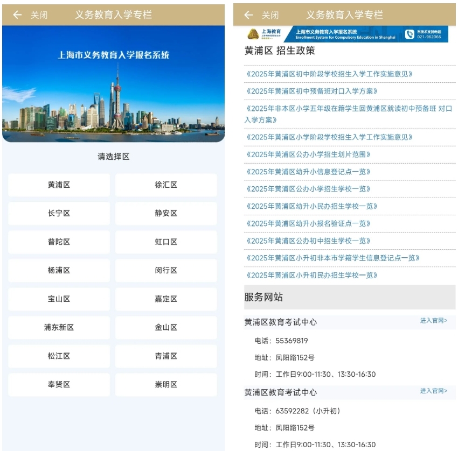Choose the 静安区 district option
The width and height of the screenshot is (458, 451).
tap(166, 213)
